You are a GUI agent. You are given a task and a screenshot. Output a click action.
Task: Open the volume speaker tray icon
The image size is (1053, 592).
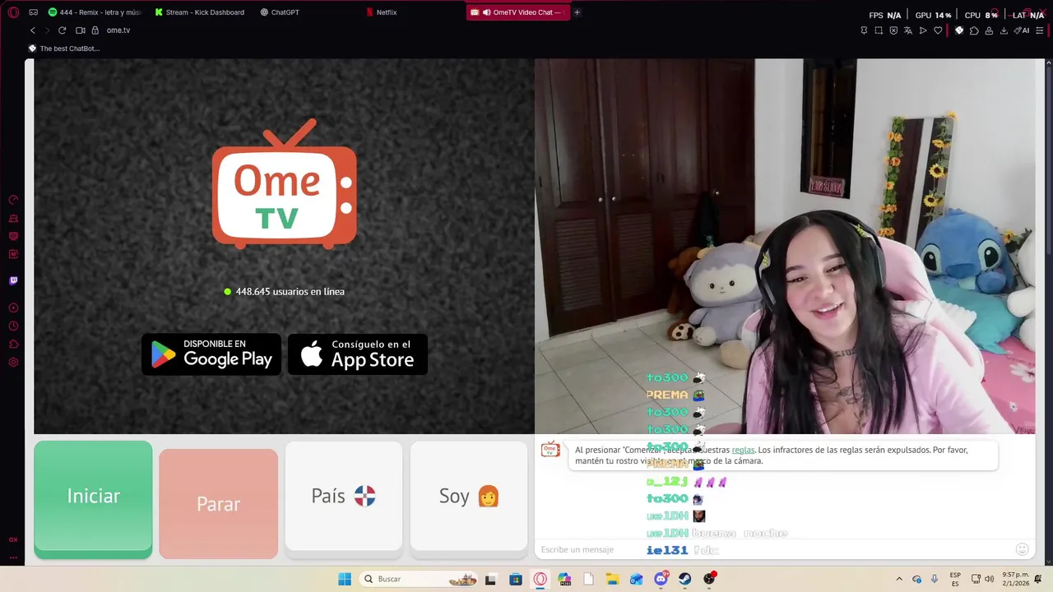pyautogui.click(x=991, y=579)
